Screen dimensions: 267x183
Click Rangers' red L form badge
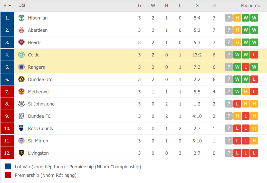coord(246,67)
